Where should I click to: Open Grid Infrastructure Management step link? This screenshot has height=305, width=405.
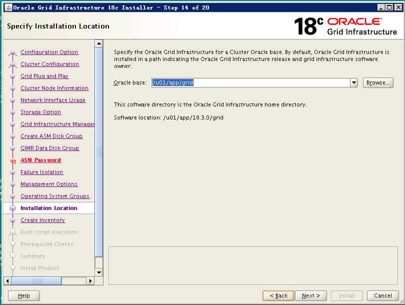[x=57, y=124]
